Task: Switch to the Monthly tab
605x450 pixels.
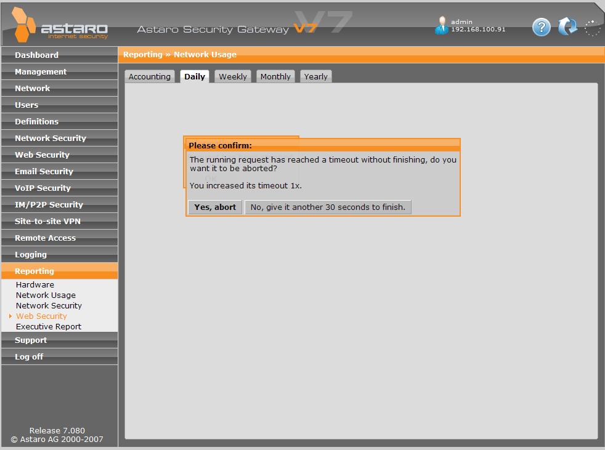Action: tap(275, 76)
